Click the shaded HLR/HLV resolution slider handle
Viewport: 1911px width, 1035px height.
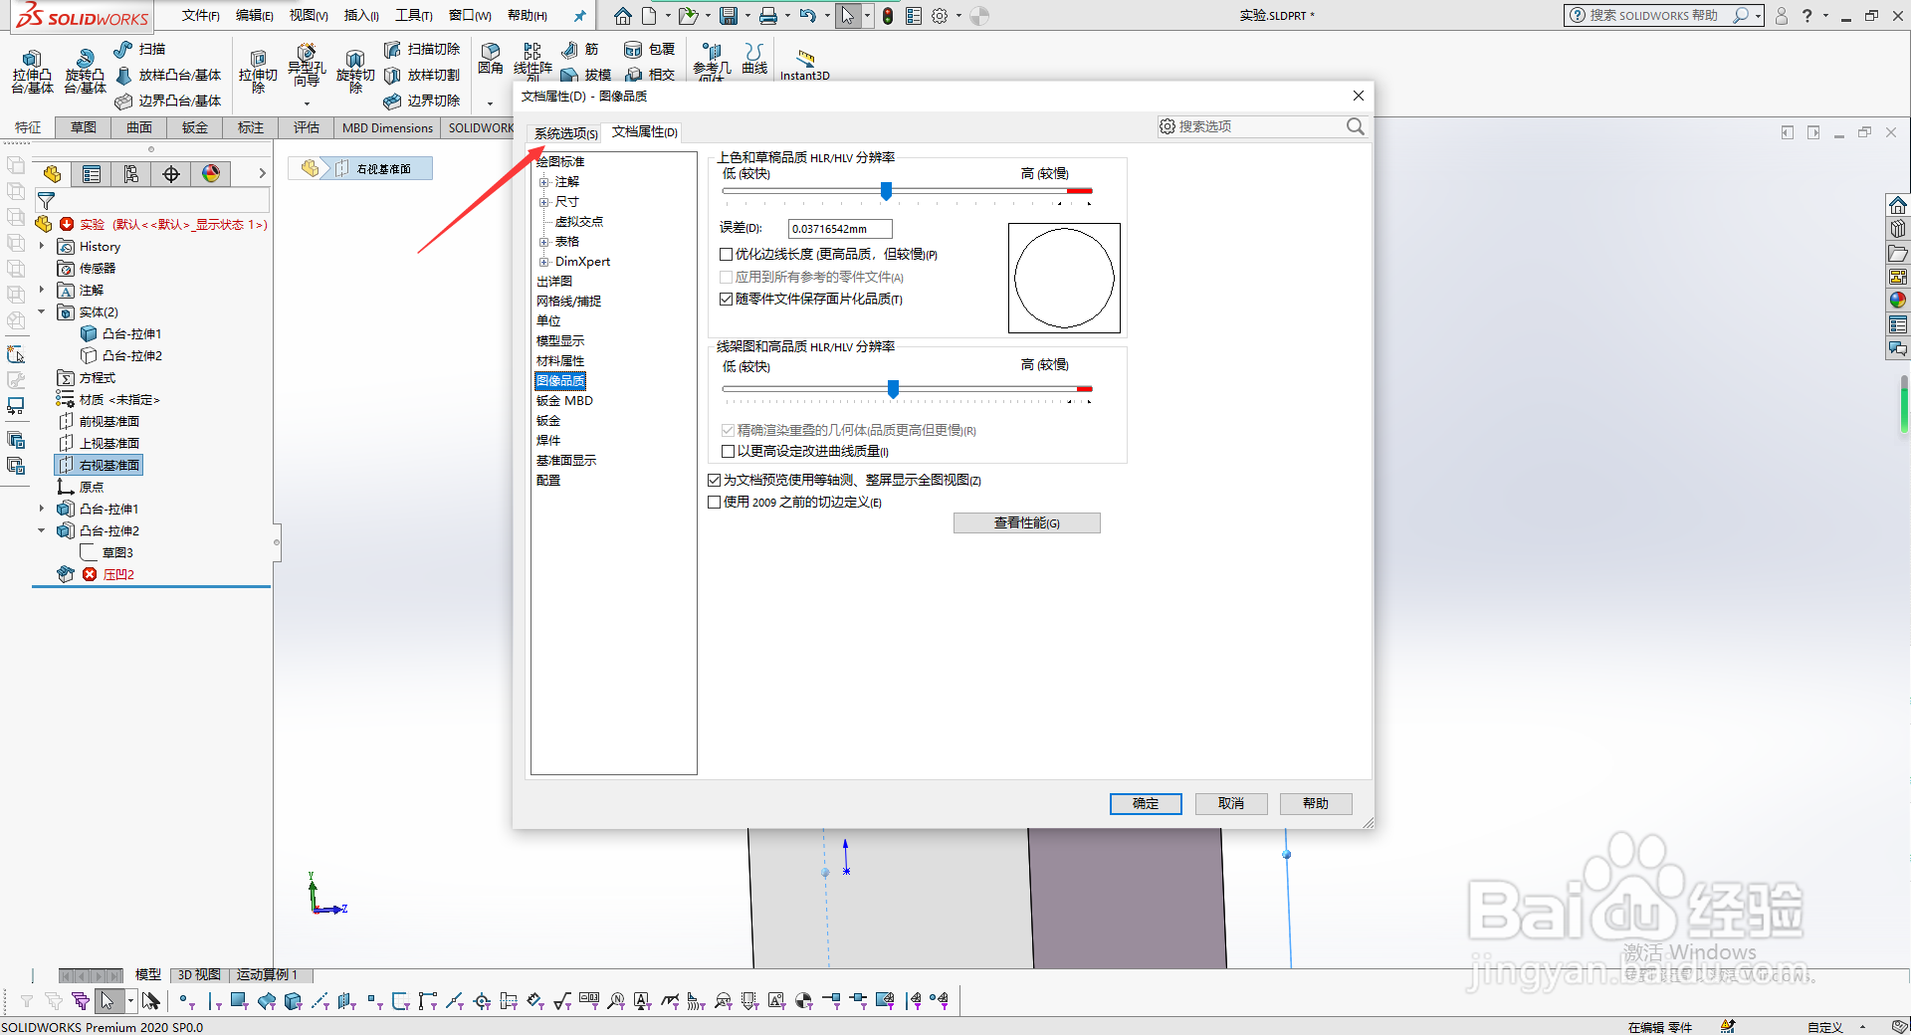pyautogui.click(x=886, y=191)
